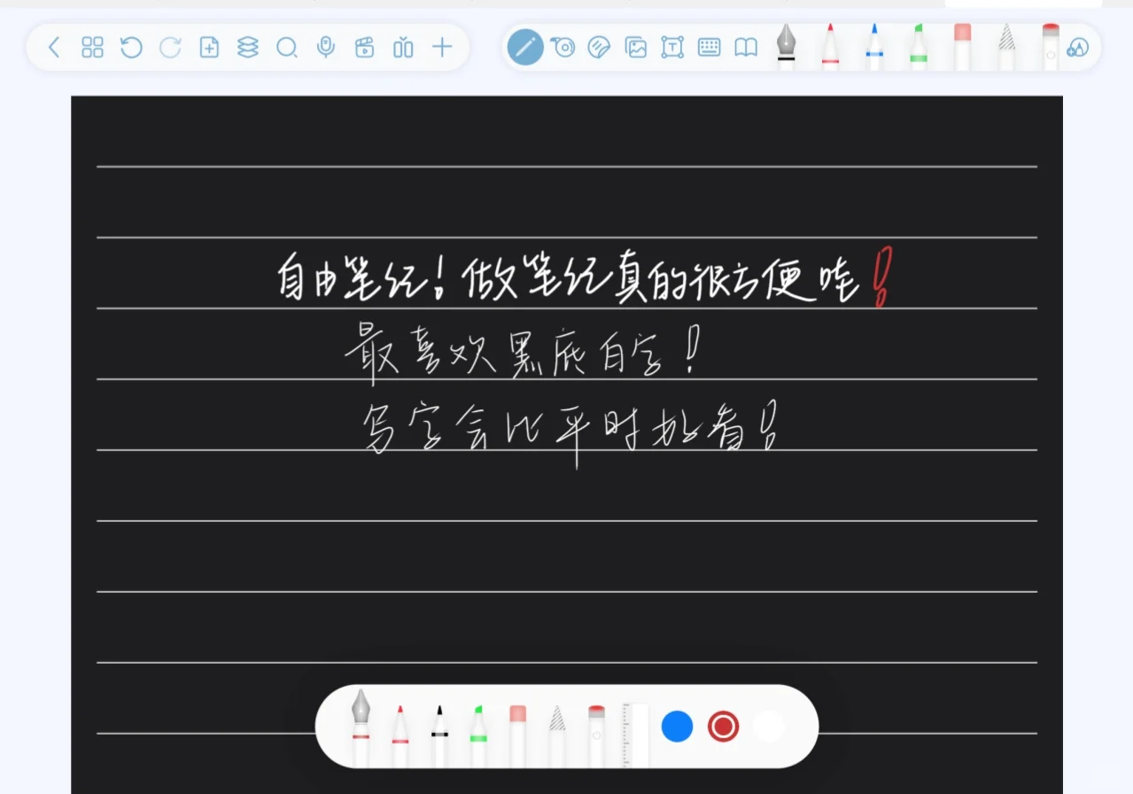Insert an image using the image tool

pos(636,48)
